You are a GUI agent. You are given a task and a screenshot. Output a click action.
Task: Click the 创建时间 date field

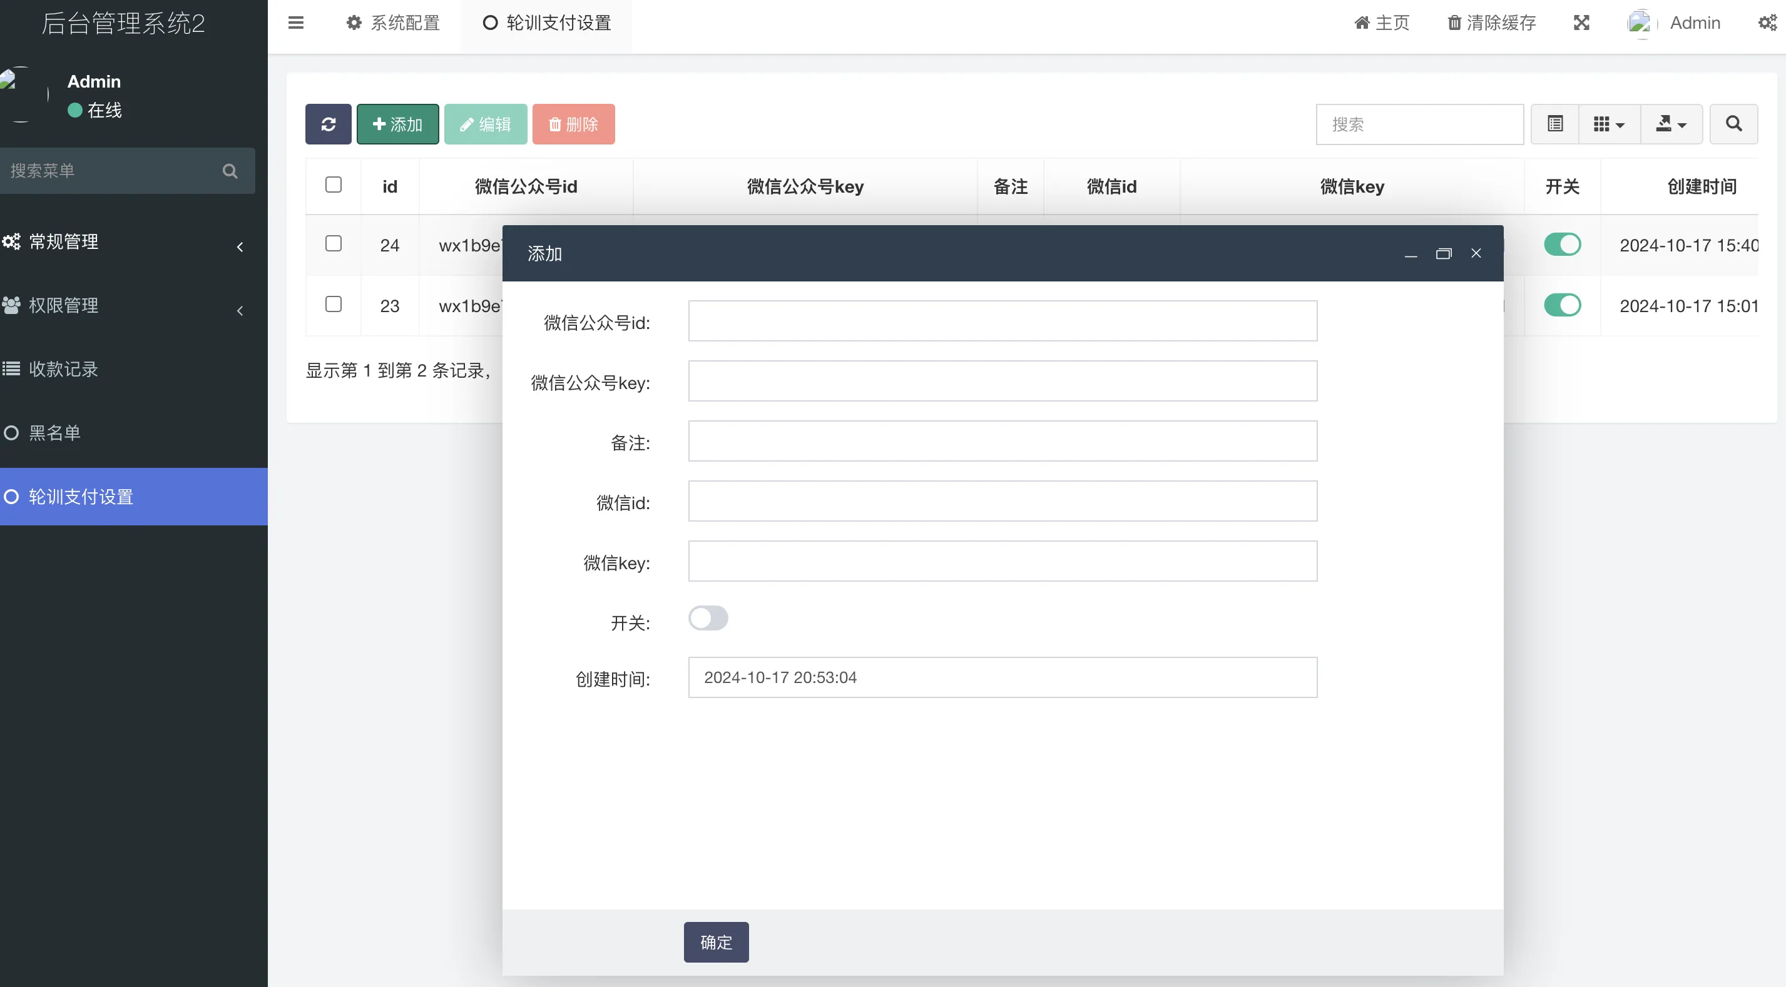(1002, 677)
